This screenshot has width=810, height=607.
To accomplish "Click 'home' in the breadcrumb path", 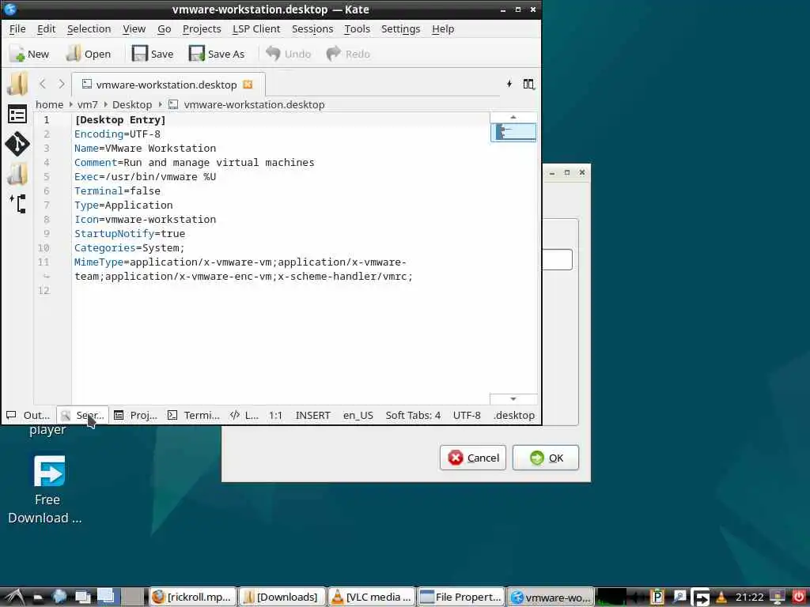I will coord(49,105).
